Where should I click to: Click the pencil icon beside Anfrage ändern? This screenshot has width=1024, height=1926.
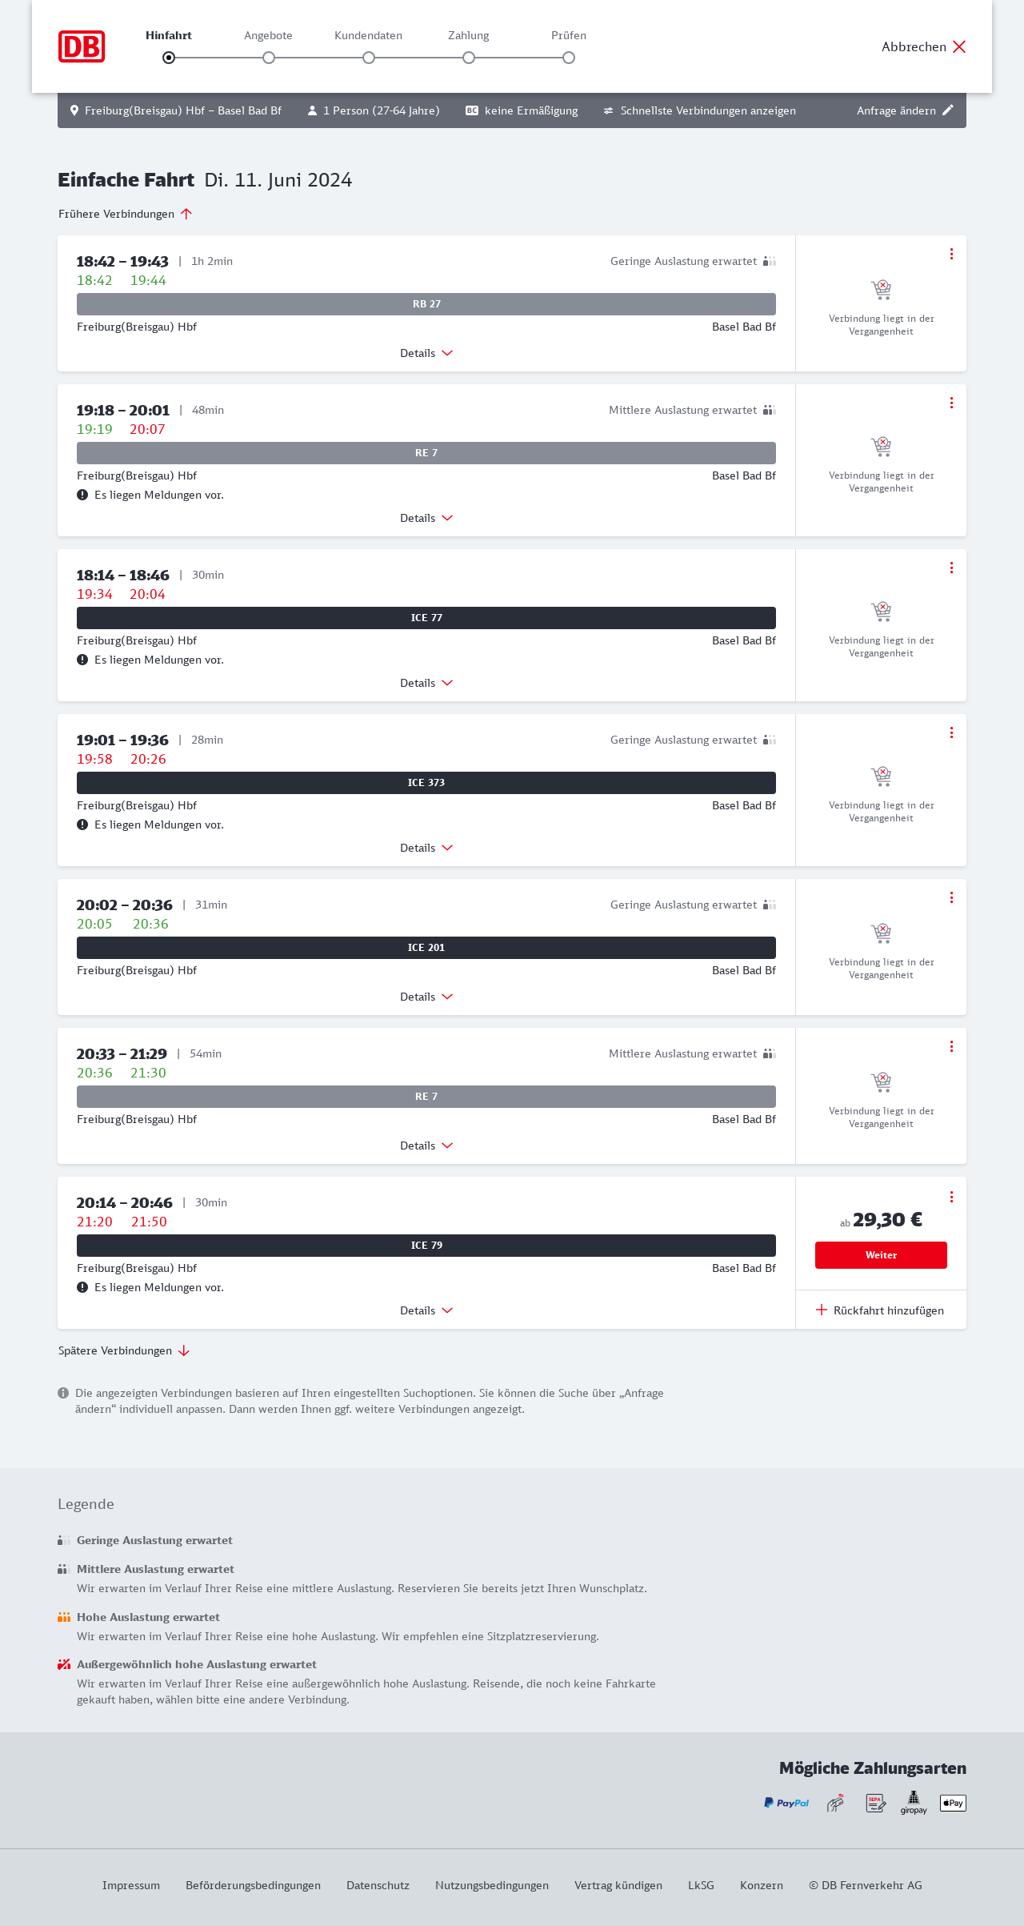948,110
